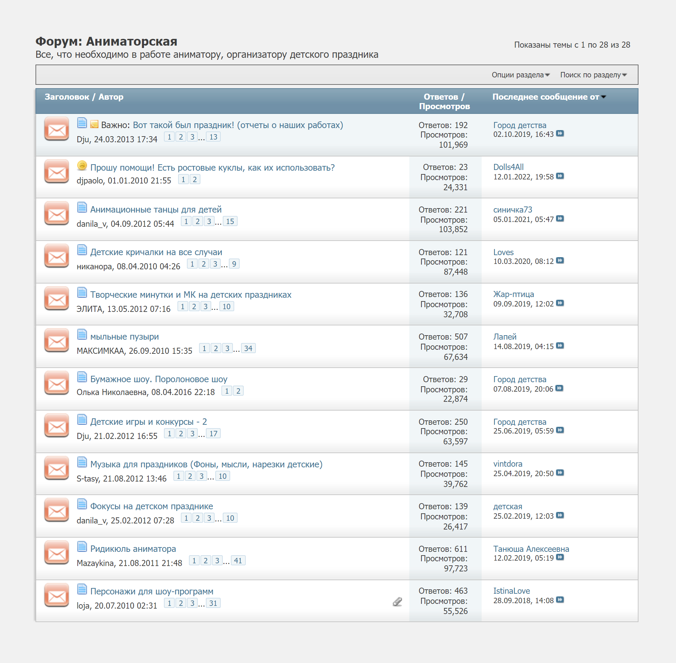Open thread Ридикюль аниматора
This screenshot has width=676, height=663.
coord(133,549)
